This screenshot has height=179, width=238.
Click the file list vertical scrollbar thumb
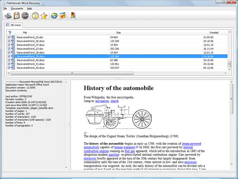tap(229, 64)
